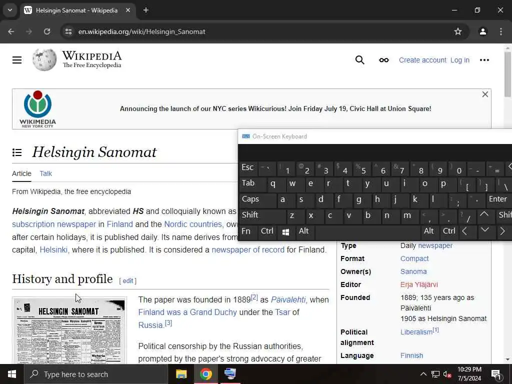Image resolution: width=512 pixels, height=384 pixels.
Task: Tap the space bar on the on-screen keyboard
Action: (x=367, y=231)
